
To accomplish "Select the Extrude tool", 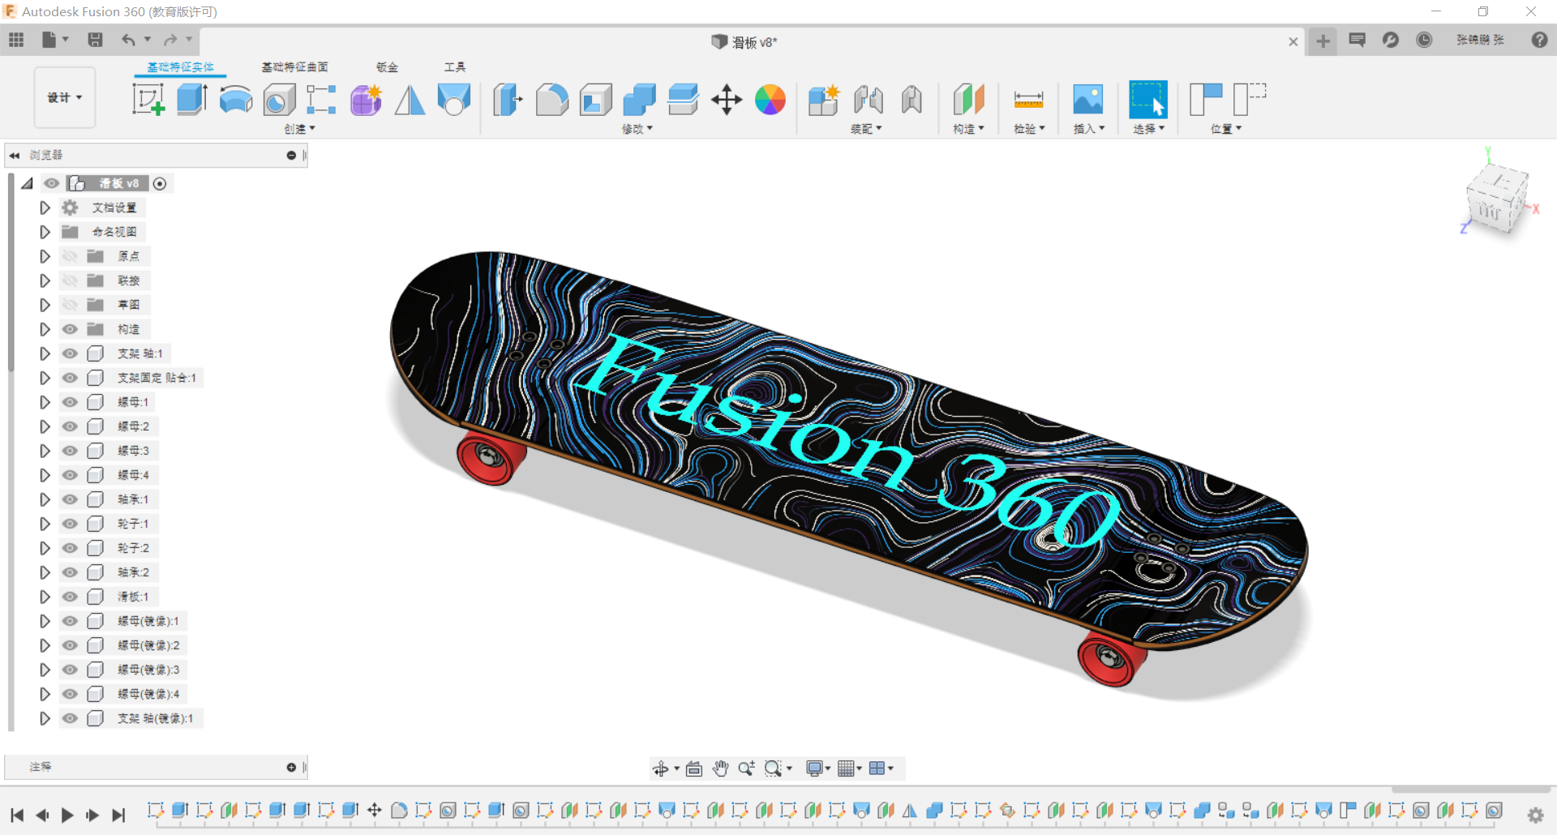I will coord(192,100).
